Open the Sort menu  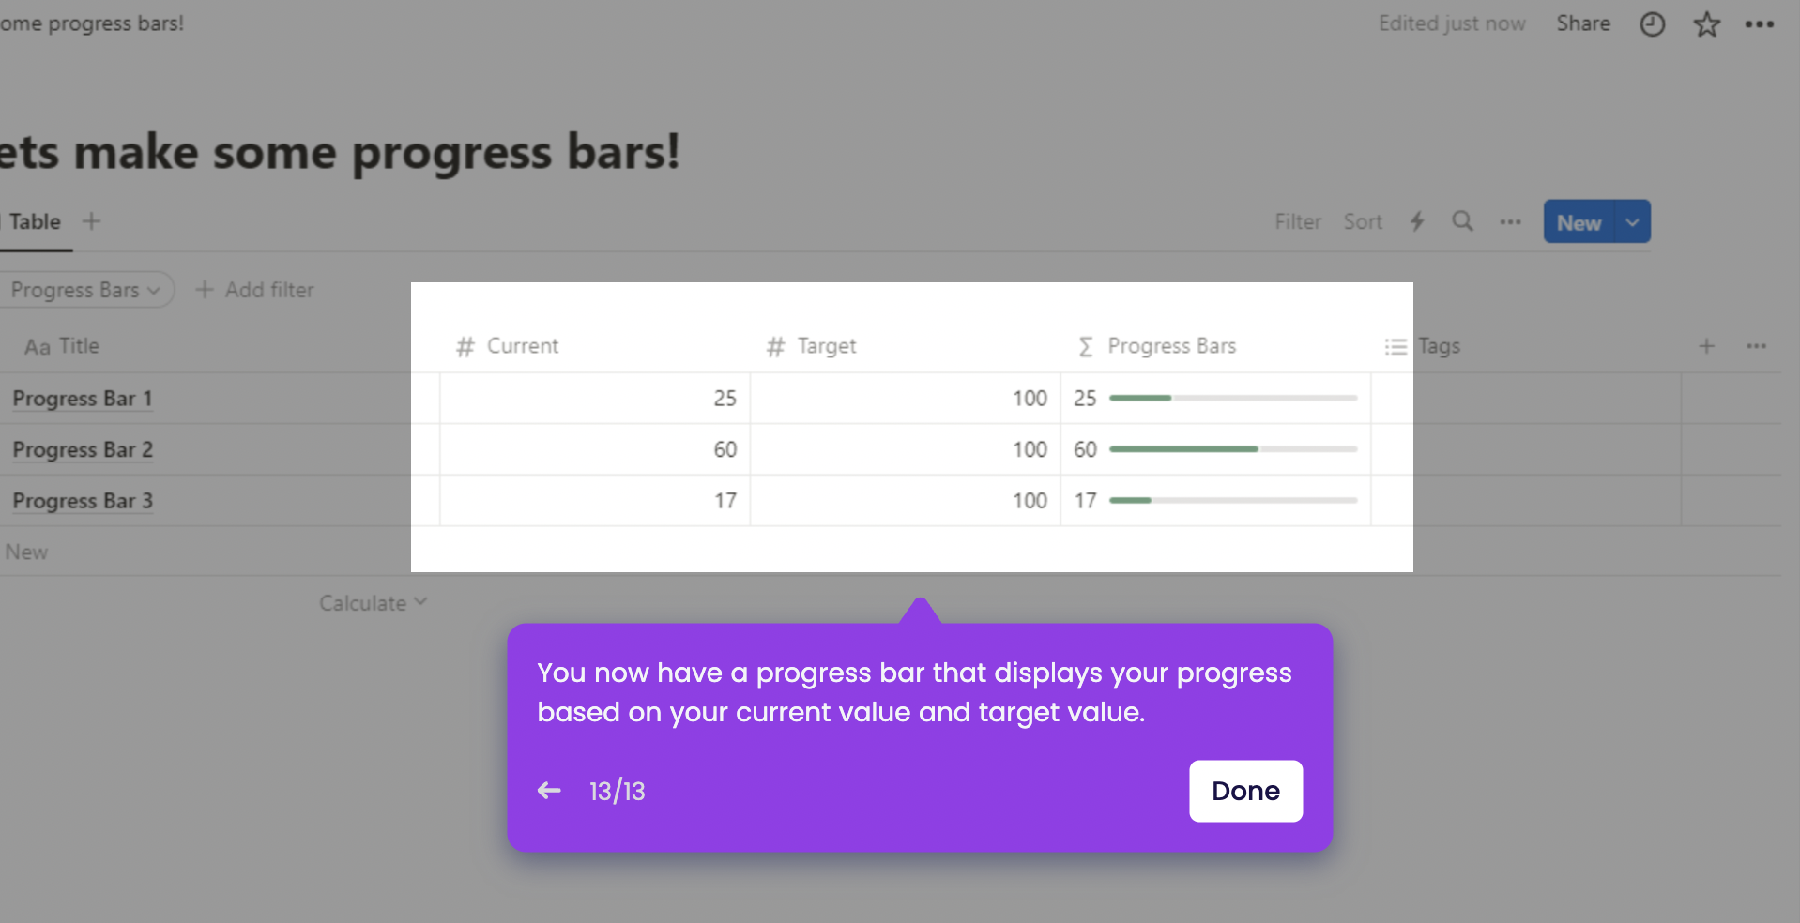[x=1363, y=221]
